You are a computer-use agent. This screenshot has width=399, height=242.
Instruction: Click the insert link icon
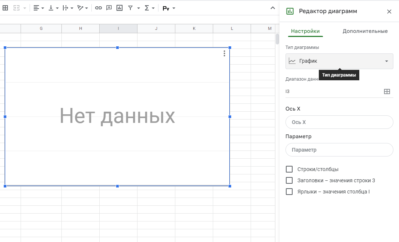tap(99, 8)
